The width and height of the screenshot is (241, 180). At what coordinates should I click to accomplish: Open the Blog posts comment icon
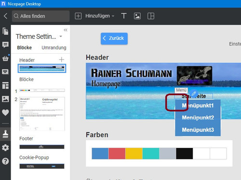5,45
